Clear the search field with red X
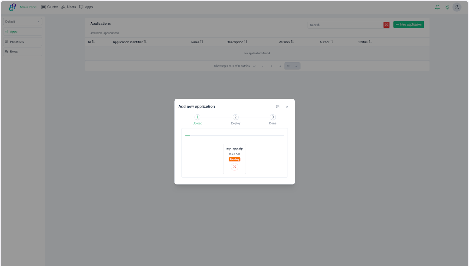 [x=387, y=25]
